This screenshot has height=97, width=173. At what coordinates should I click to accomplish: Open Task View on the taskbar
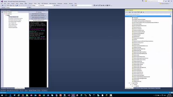pyautogui.click(x=6, y=95)
